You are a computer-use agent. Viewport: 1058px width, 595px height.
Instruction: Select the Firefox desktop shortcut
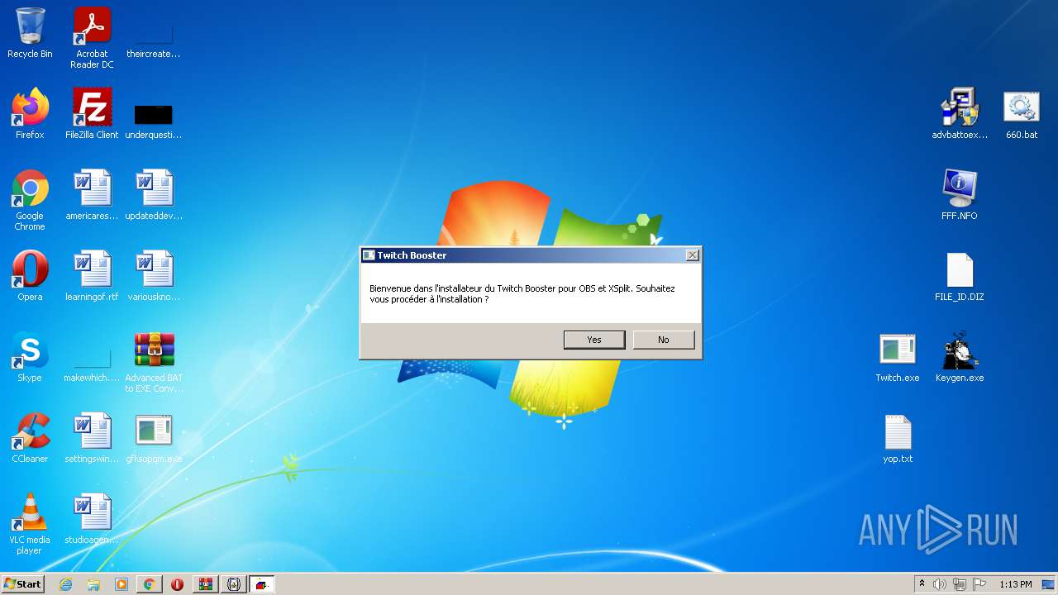(x=30, y=114)
